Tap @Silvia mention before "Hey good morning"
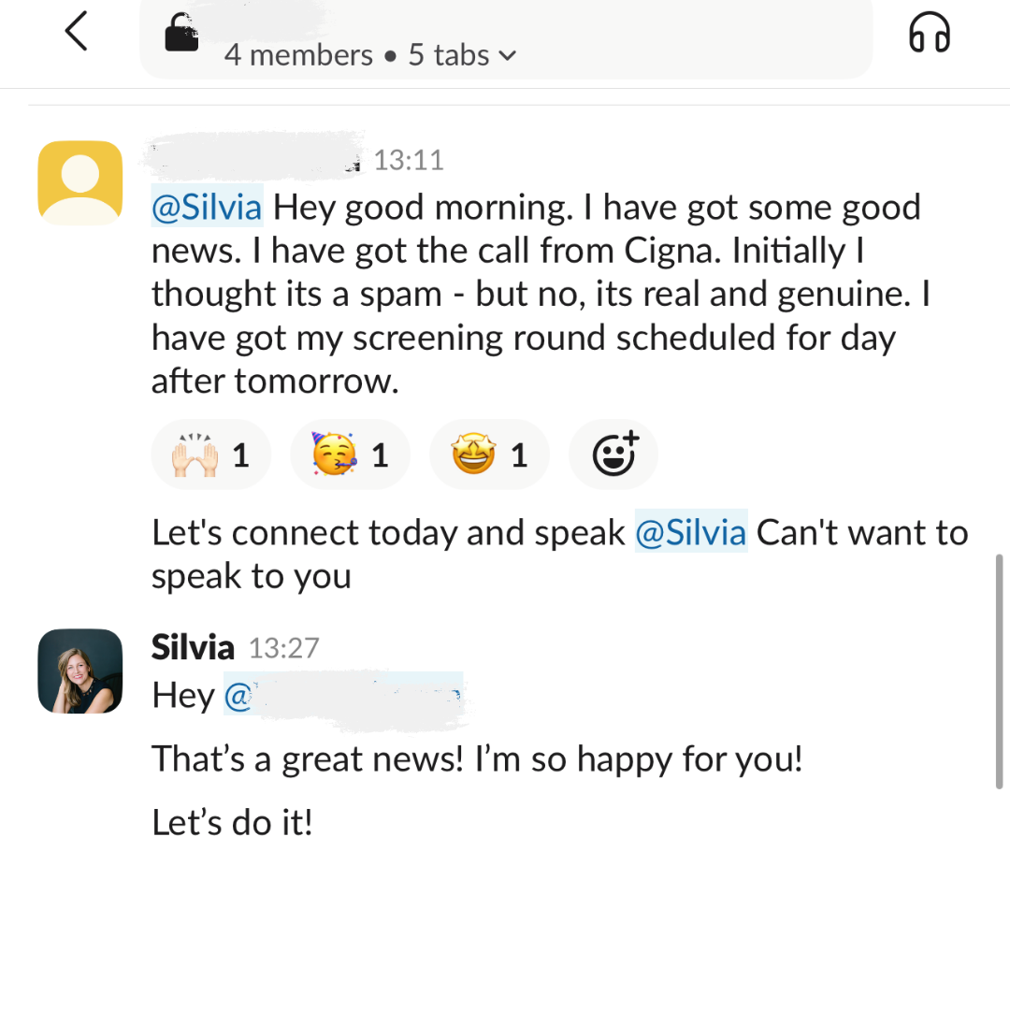This screenshot has height=1010, width=1010. coord(207,207)
